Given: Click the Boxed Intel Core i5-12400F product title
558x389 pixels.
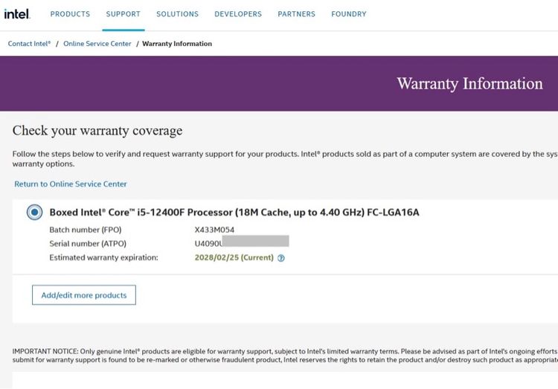Looking at the screenshot, I should pos(234,212).
